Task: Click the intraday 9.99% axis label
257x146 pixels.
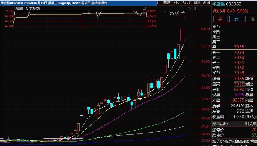Action: coord(152,11)
